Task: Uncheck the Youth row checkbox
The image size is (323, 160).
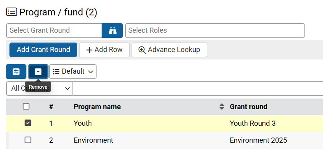Action: point(28,123)
